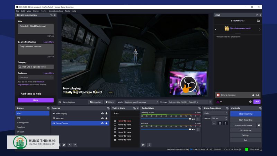Open the chat emoji picker

tap(258, 95)
